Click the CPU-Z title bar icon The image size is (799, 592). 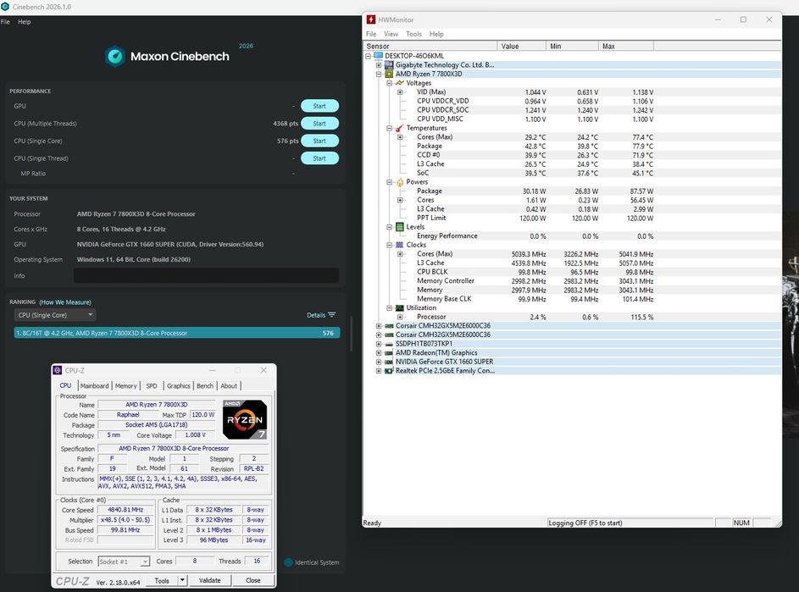pos(58,370)
